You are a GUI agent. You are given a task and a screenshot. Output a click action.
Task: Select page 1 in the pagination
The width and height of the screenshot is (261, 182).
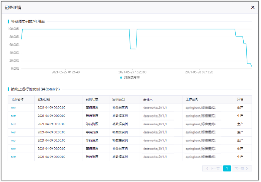pos(227,168)
